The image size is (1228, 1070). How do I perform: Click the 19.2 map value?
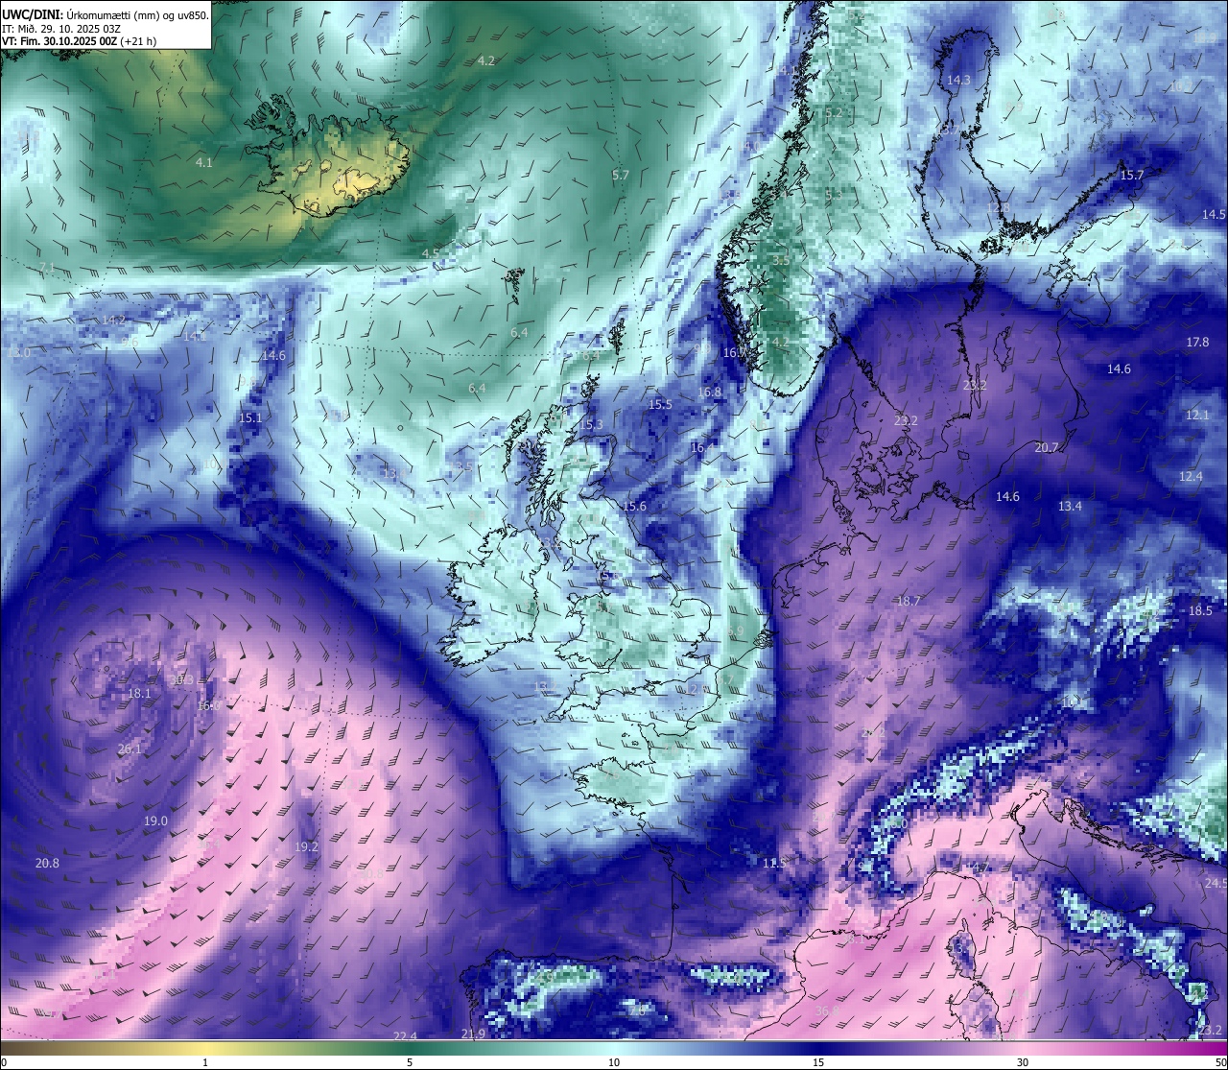click(306, 846)
